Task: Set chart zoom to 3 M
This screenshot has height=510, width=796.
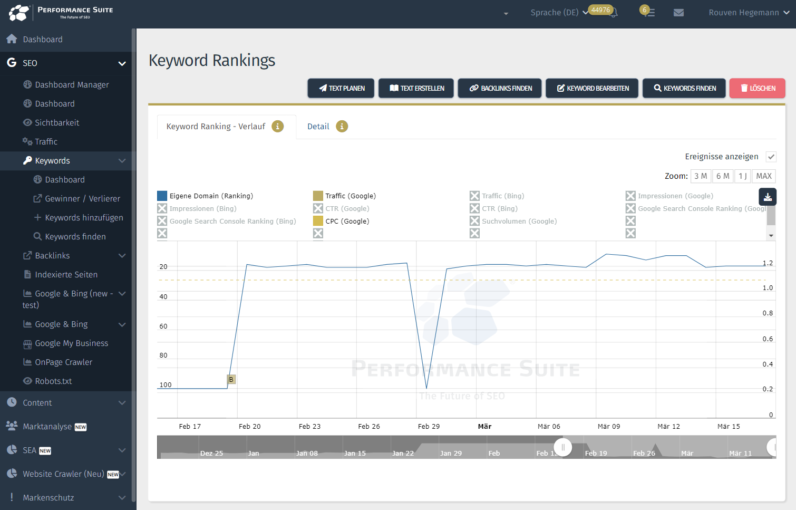Action: 701,176
